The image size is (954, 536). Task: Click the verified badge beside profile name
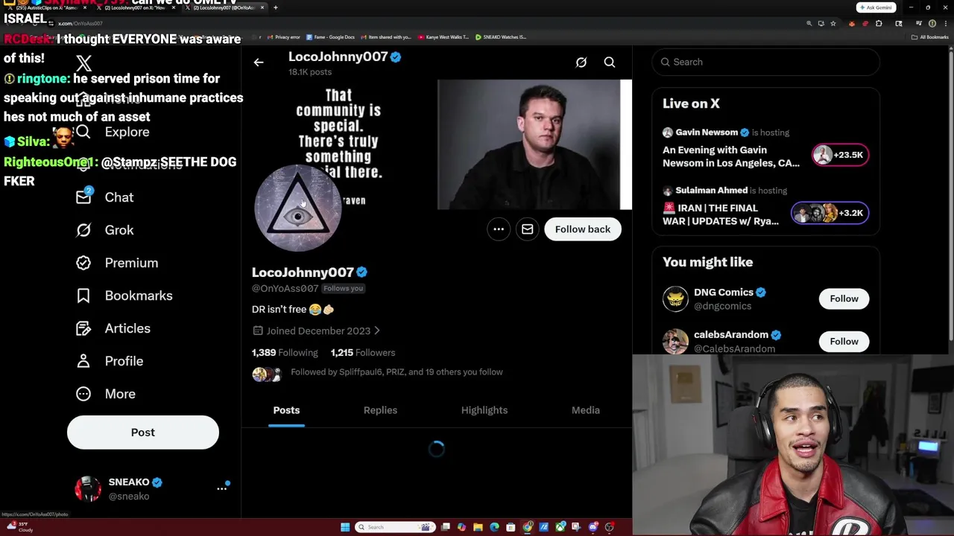pyautogui.click(x=361, y=272)
